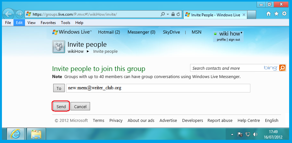
Task: Open Favorites star icon
Action: pyautogui.click(x=276, y=13)
